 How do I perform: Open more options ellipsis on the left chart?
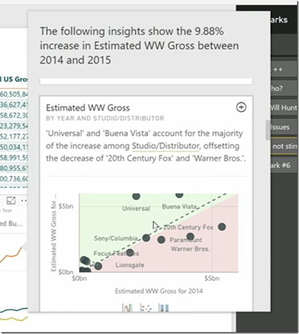click(23, 201)
